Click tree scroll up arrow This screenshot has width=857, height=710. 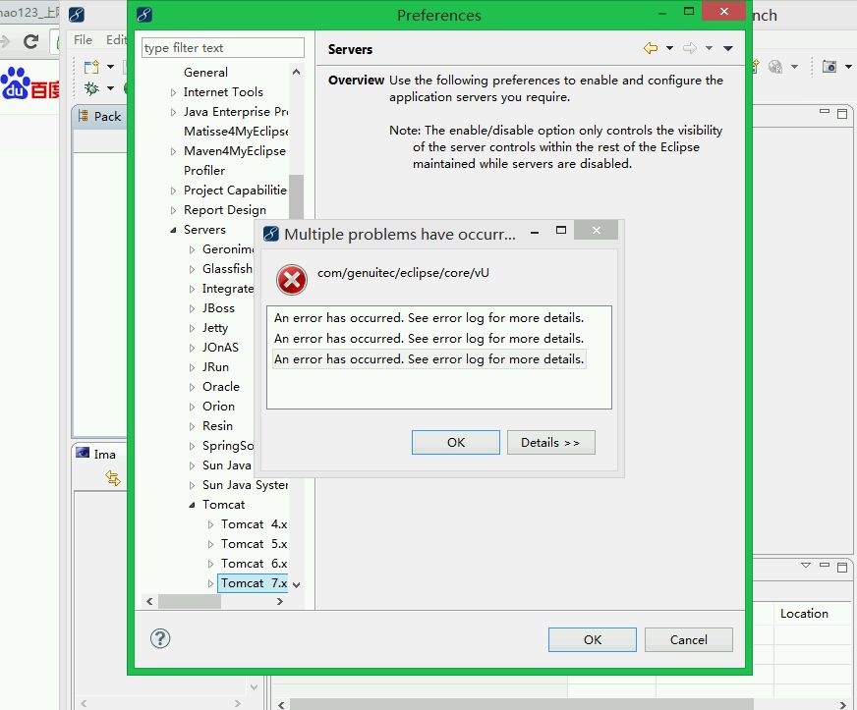pos(296,72)
